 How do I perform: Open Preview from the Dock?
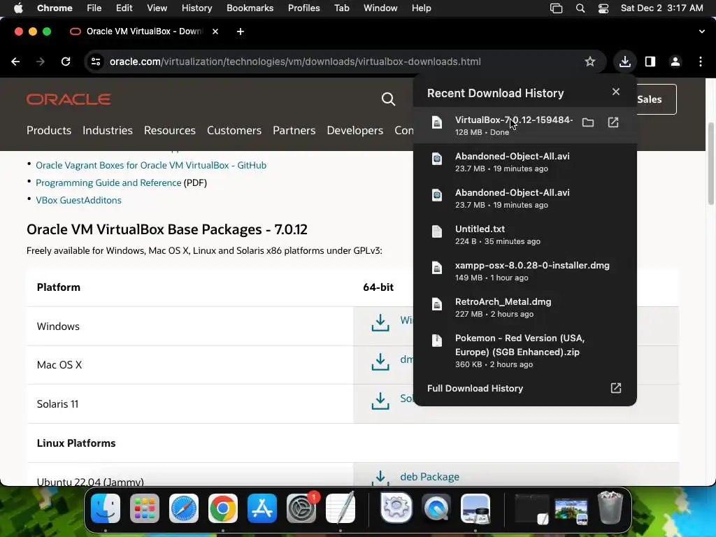point(475,508)
